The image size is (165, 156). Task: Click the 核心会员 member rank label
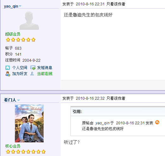13,146
